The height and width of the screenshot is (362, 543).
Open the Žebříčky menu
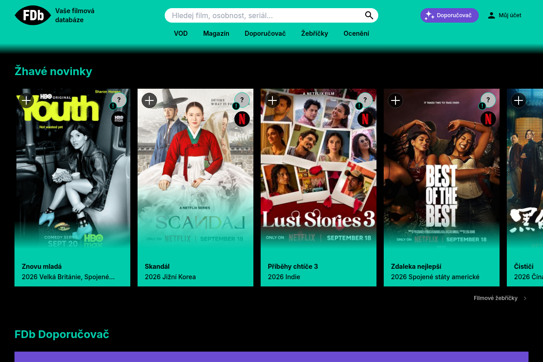[314, 33]
